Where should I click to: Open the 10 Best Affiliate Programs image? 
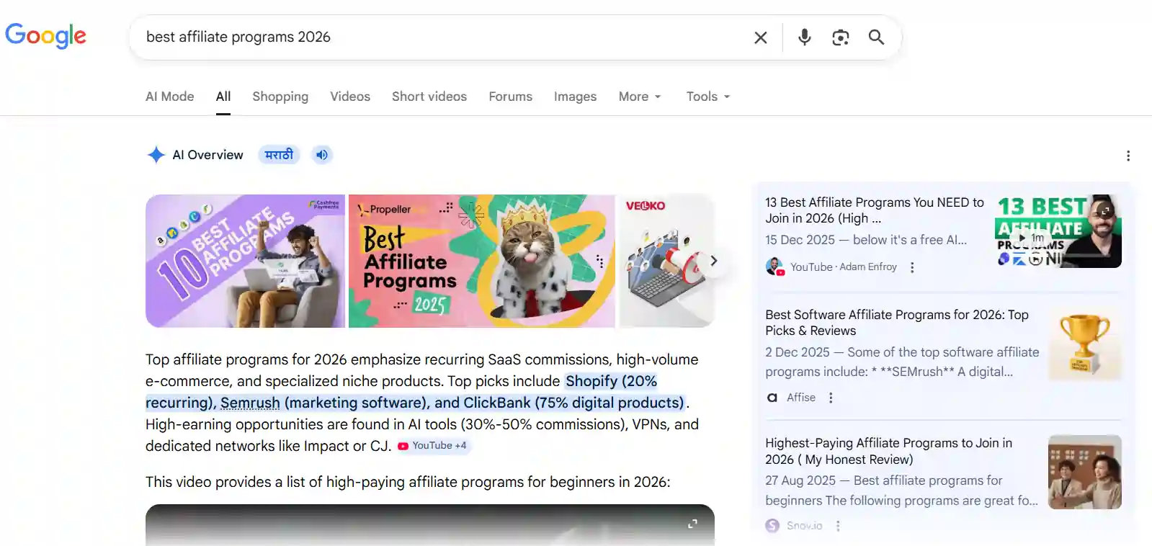pos(245,261)
